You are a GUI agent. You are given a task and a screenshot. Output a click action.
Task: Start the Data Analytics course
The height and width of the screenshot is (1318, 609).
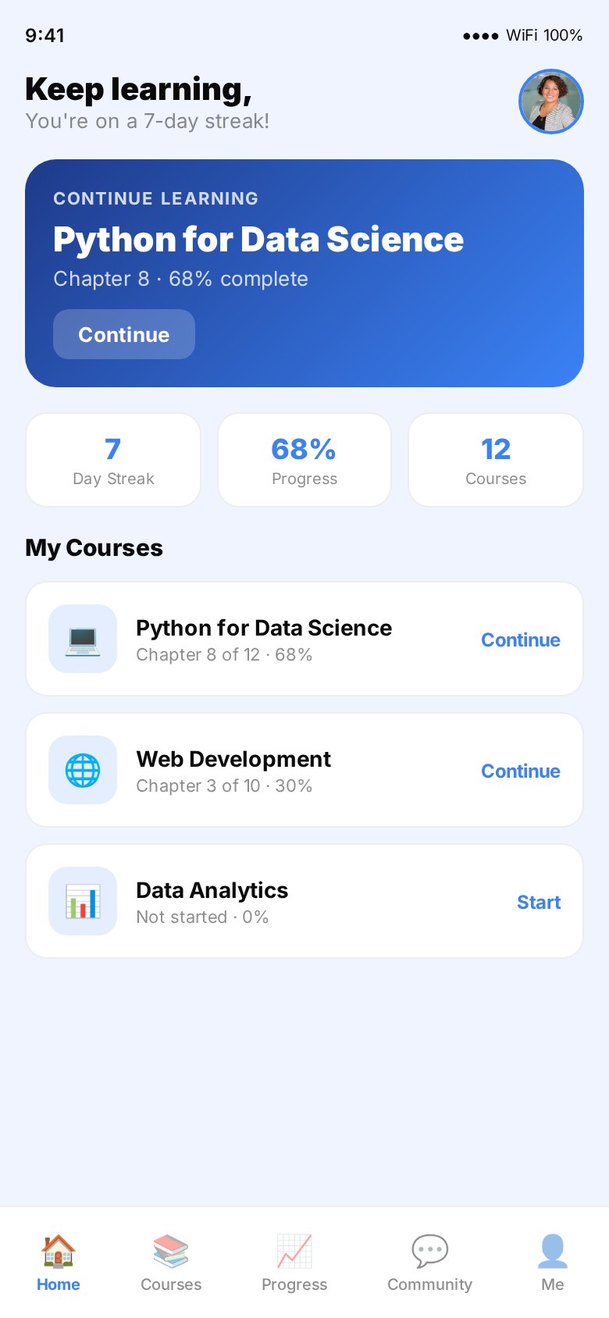[539, 902]
